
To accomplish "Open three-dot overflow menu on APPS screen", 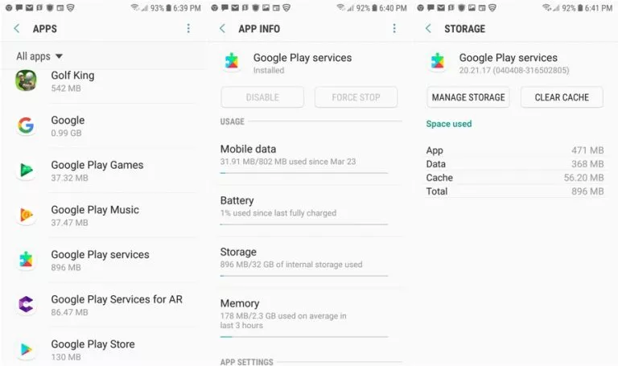I will pos(188,28).
